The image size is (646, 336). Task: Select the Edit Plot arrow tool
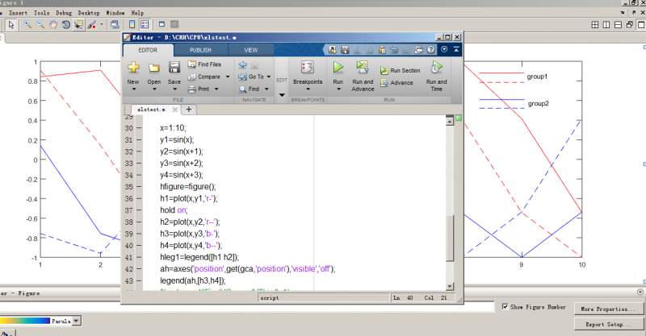pyautogui.click(x=11, y=25)
